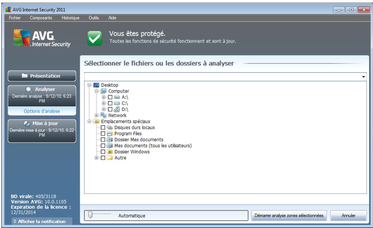The height and width of the screenshot is (228, 373).
Task: Click the Analyser button
Action: (42, 96)
